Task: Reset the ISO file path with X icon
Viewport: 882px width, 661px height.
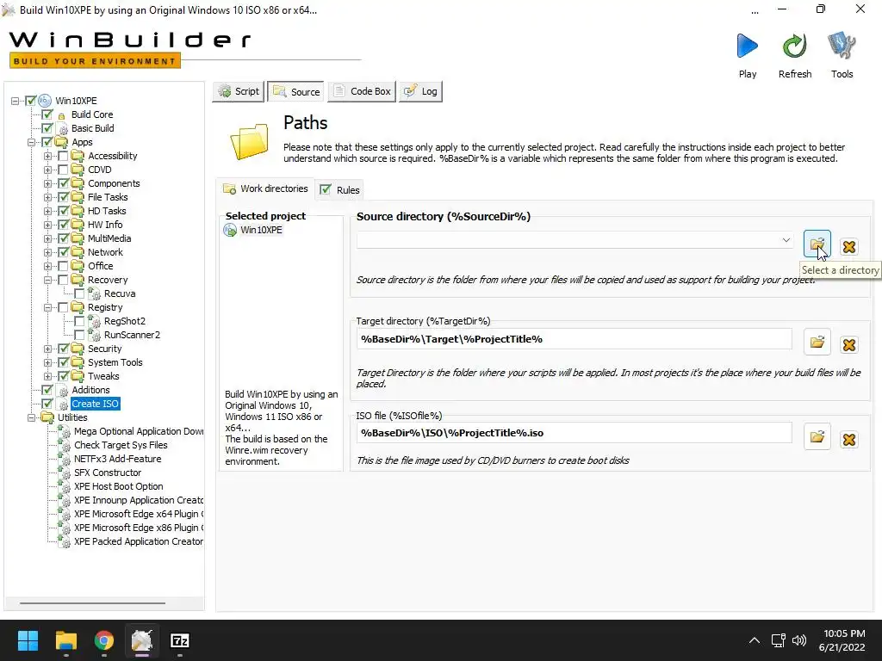Action: pos(848,439)
